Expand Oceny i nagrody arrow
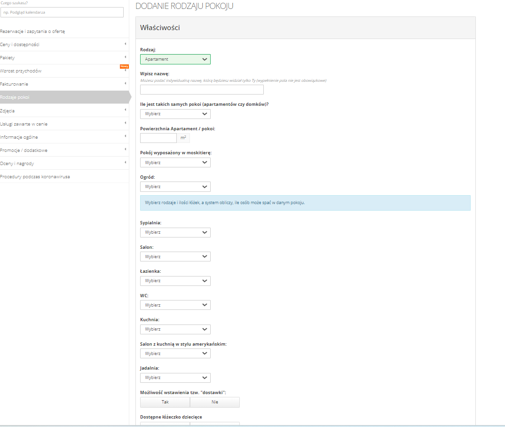505x427 pixels. pos(125,163)
